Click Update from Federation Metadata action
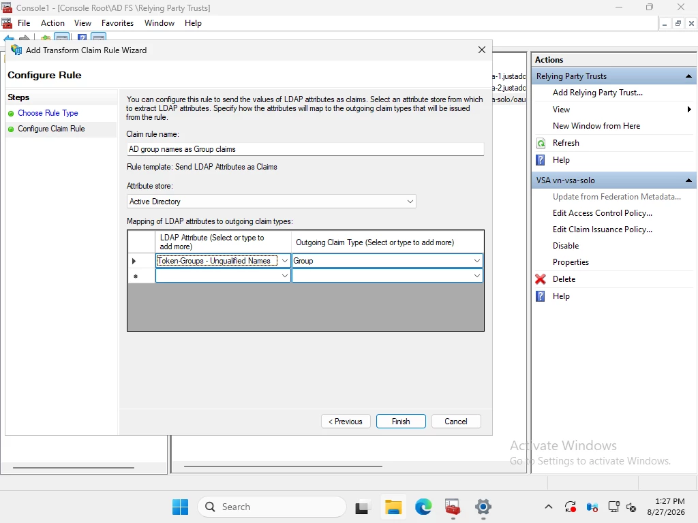 pos(616,197)
